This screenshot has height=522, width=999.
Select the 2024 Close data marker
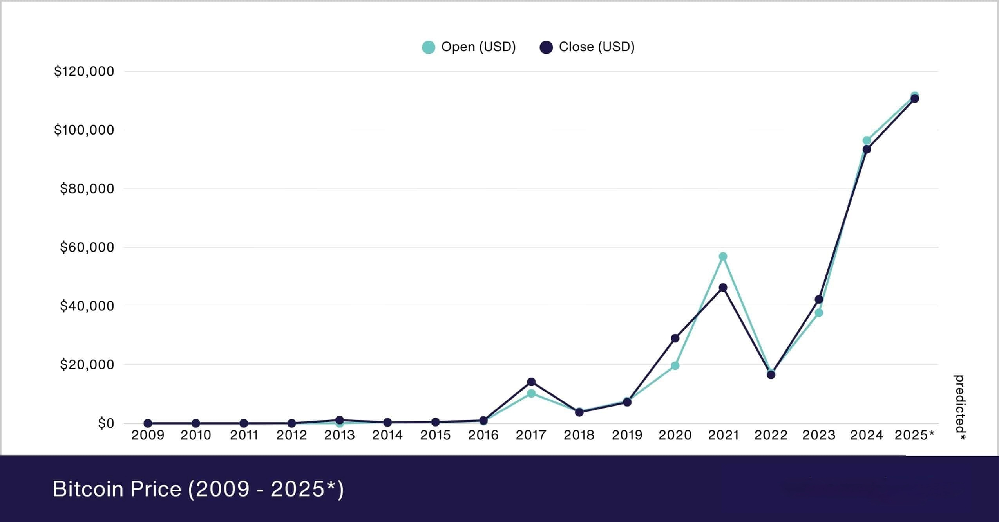[867, 149]
